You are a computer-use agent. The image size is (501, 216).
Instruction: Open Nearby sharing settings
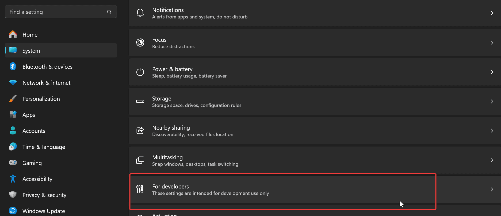point(267,130)
